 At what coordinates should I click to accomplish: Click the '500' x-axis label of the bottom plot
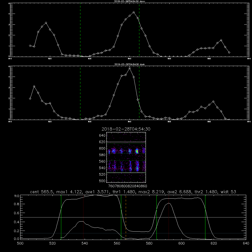coord(20,243)
